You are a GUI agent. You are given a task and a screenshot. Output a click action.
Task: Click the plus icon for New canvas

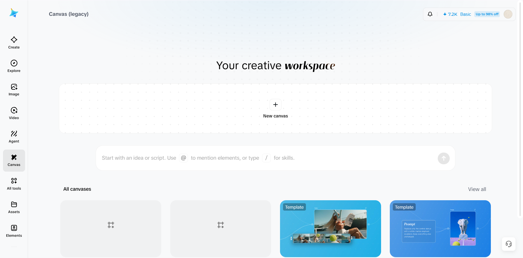[x=275, y=105]
